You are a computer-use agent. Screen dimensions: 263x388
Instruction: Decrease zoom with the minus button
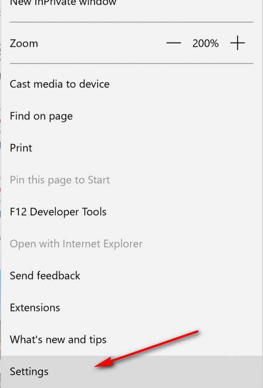(x=173, y=43)
